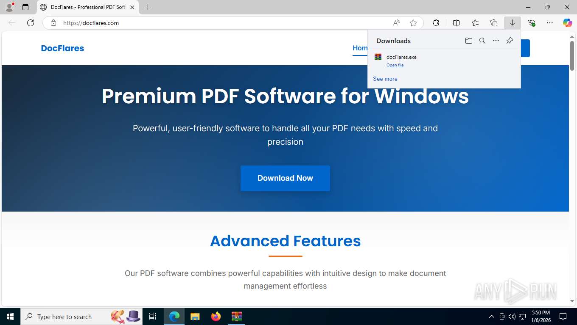The height and width of the screenshot is (325, 577).
Task: Click the Downloads toolbar arrow icon
Action: tap(513, 23)
